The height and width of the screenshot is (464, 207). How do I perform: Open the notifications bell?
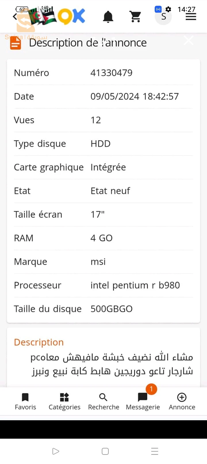tap(108, 17)
